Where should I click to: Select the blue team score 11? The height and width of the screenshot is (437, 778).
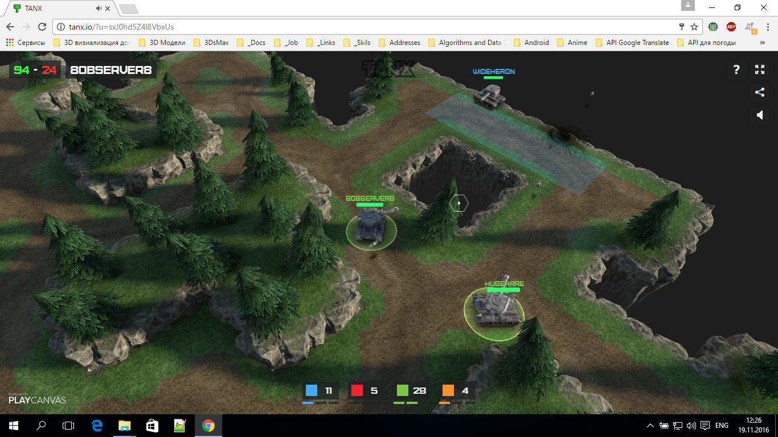[321, 391]
